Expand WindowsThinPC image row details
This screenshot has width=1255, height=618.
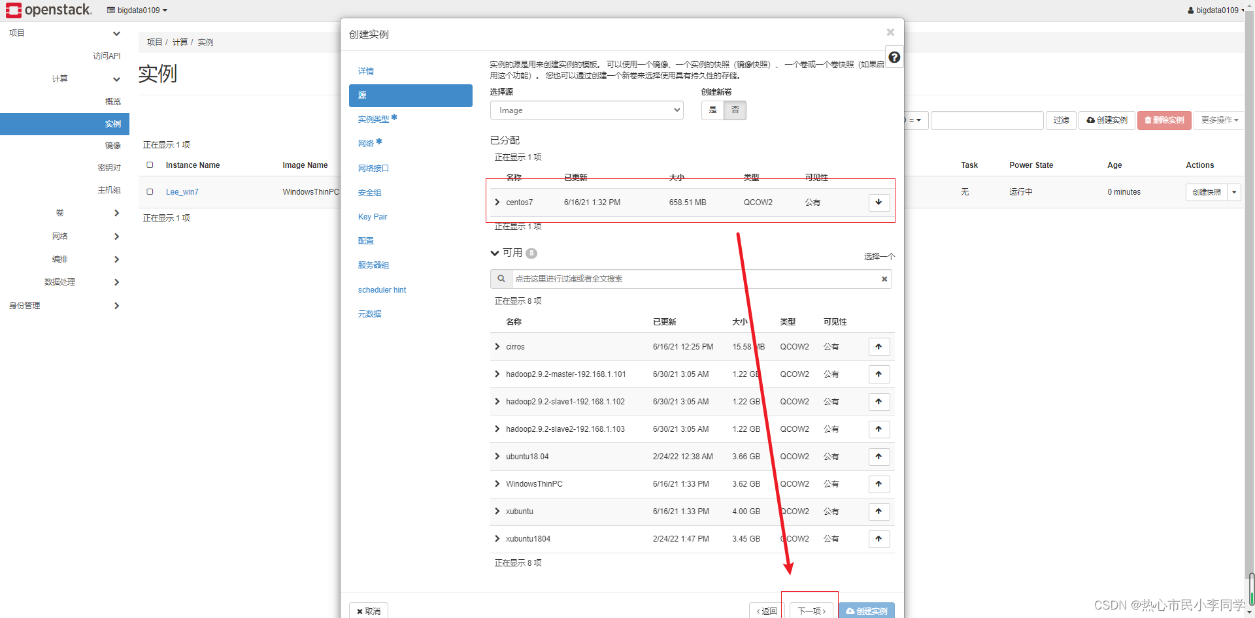tap(497, 484)
